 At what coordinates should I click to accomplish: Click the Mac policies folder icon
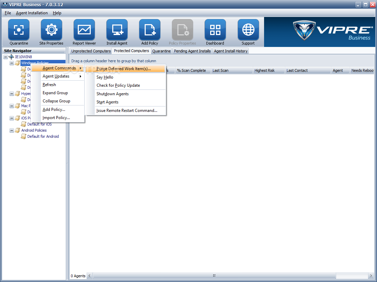17,106
